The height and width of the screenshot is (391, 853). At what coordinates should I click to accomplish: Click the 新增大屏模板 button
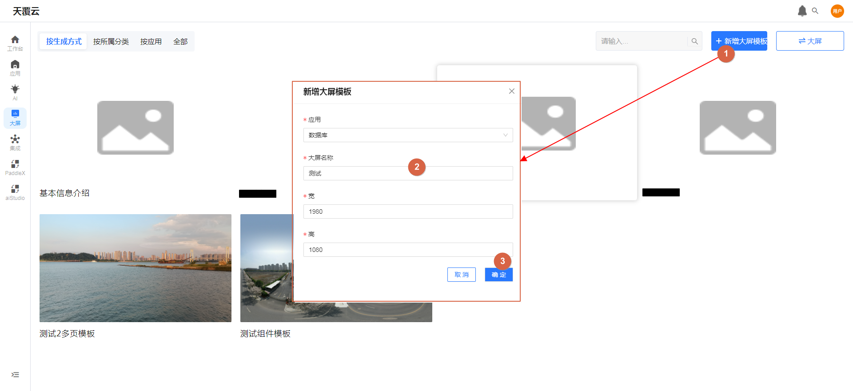tap(739, 41)
